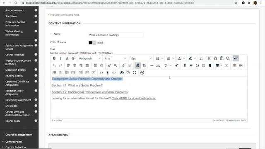This screenshot has width=265, height=149.
Task: Decrease indent of the paragraph
Action: coord(101,65)
